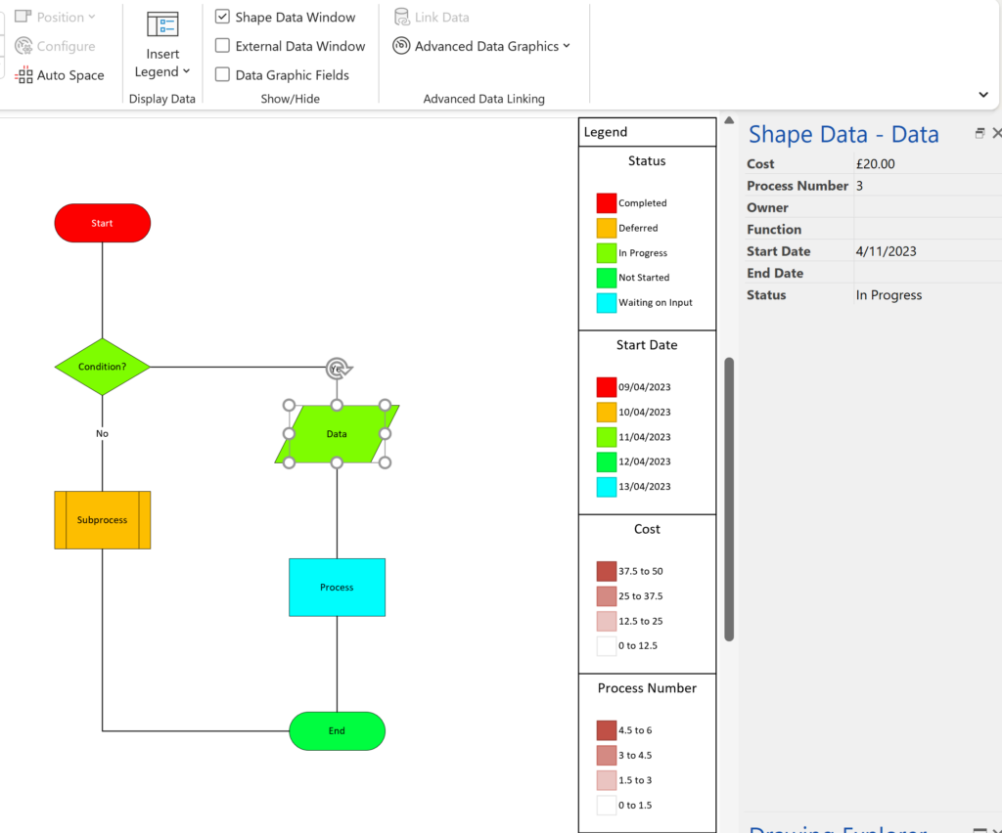Uncheck the Shape Data Window checkbox
Screen dimensions: 1002x833
(222, 17)
